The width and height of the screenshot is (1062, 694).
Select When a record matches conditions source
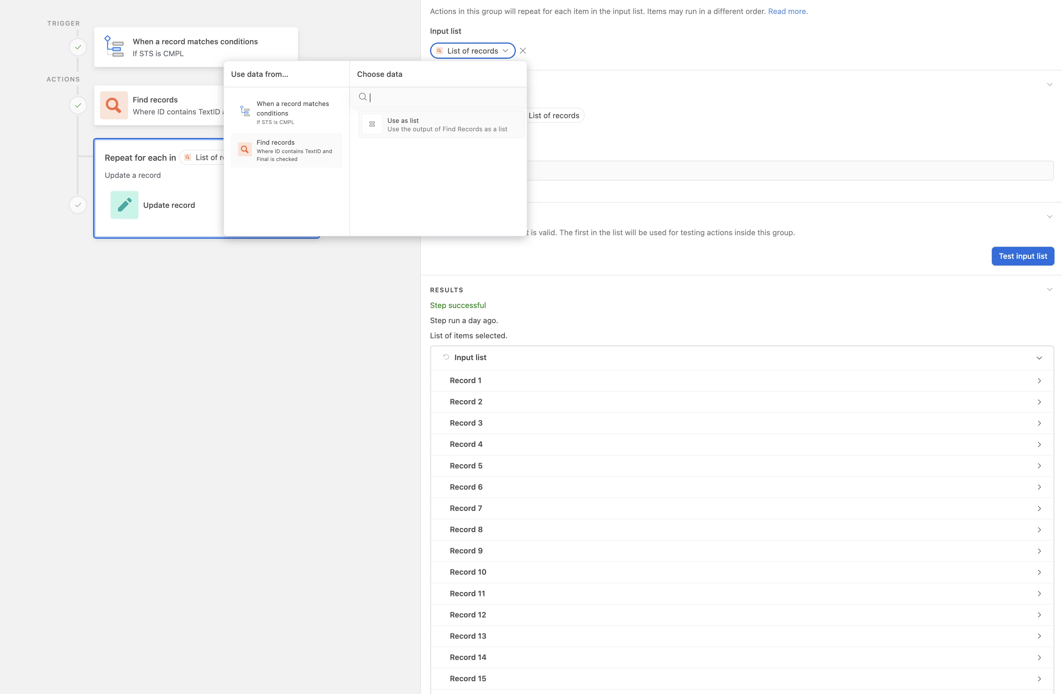click(287, 112)
